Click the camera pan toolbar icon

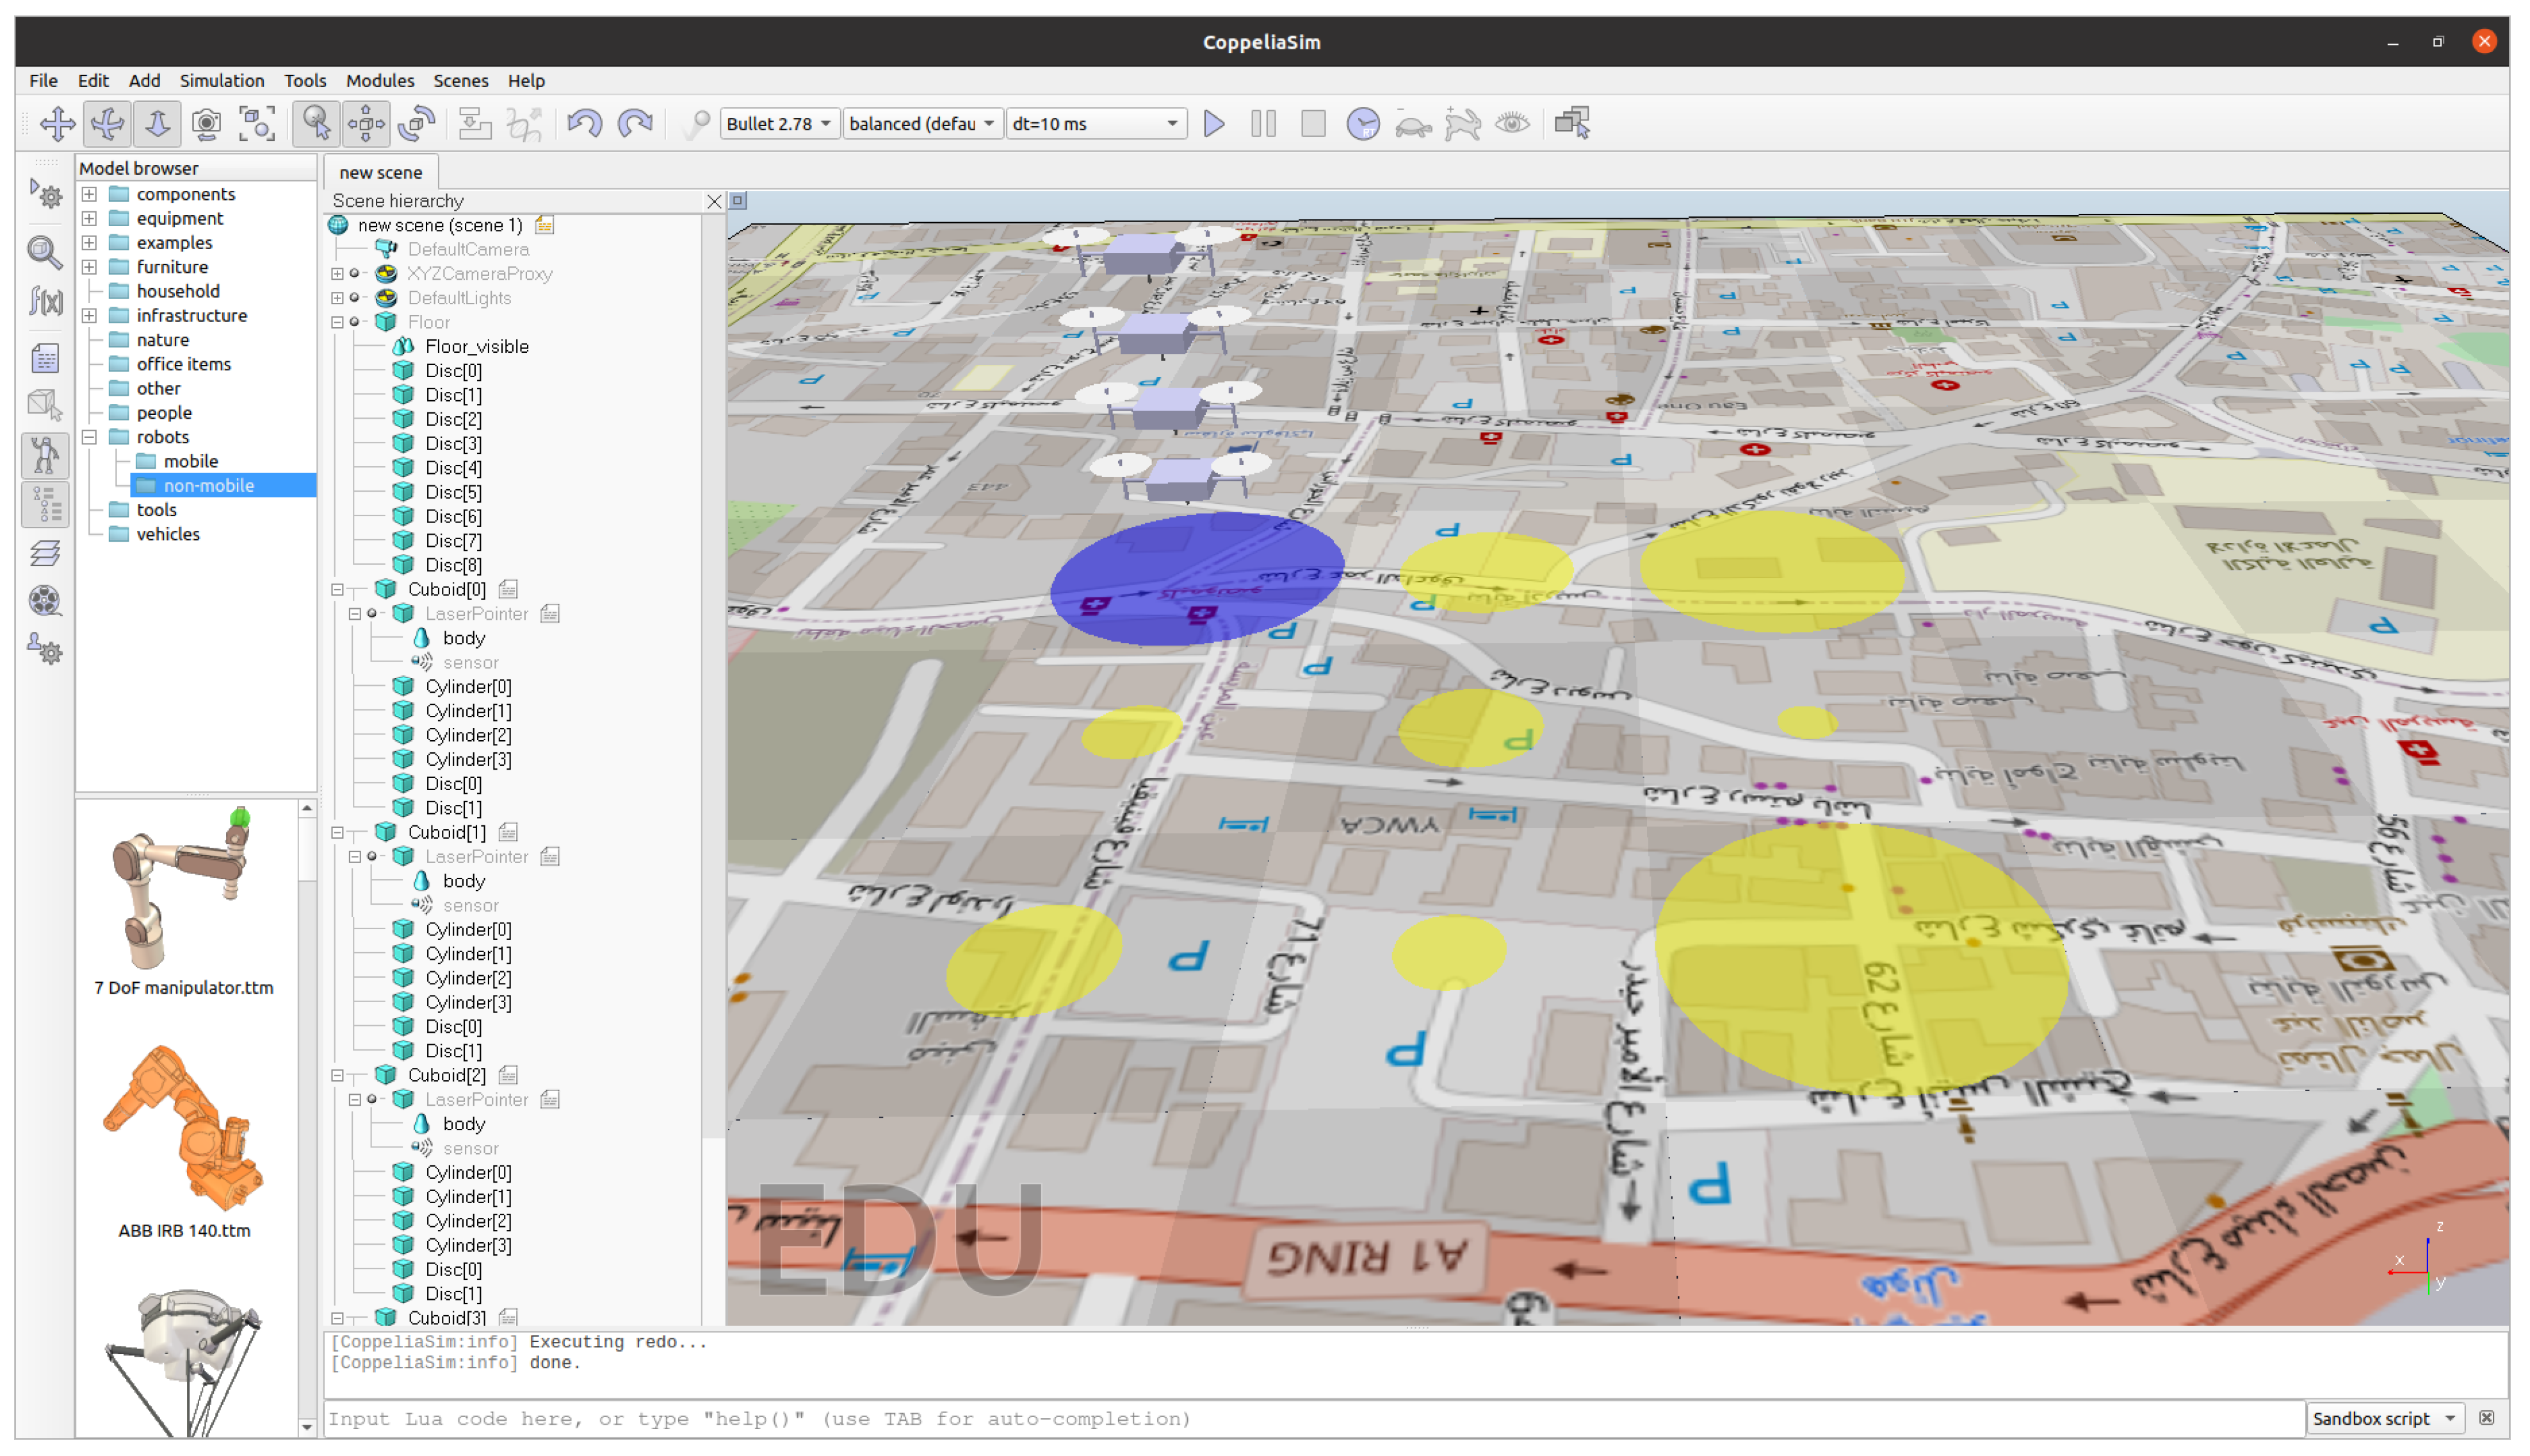pyautogui.click(x=57, y=124)
